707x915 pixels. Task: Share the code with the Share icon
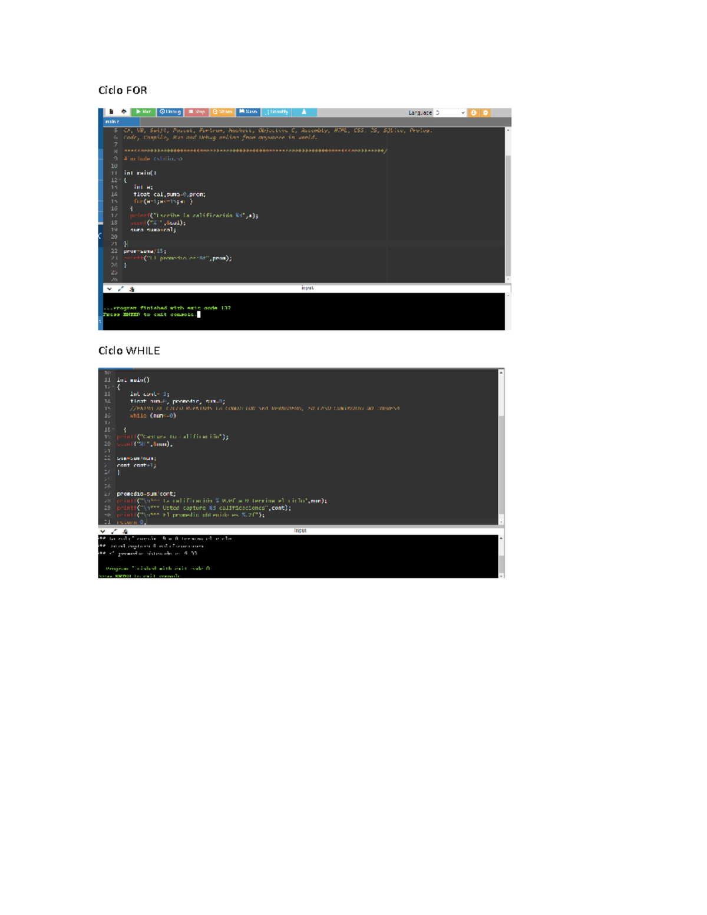coord(222,111)
